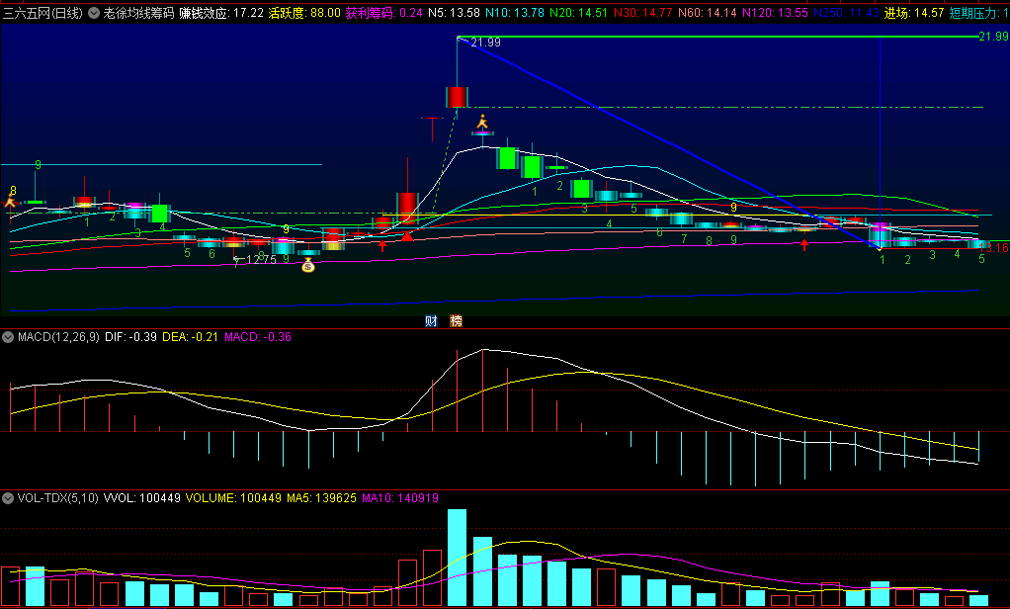Viewport: 1010px width, 609px height.
Task: Click the MACD: -0.36 value
Action: [258, 337]
